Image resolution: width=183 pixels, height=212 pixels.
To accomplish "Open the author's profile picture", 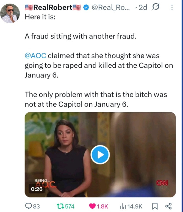I will (10, 13).
